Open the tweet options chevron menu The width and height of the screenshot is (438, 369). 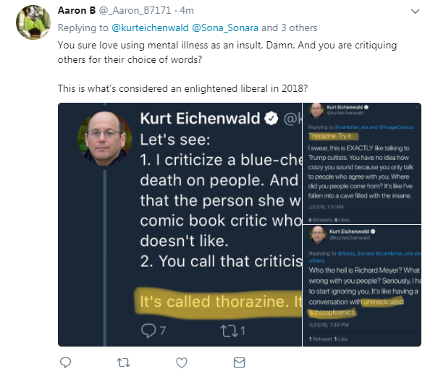click(416, 12)
